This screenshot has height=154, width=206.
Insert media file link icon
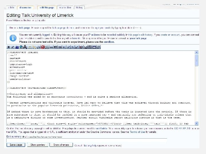pyautogui.click(x=34, y=47)
